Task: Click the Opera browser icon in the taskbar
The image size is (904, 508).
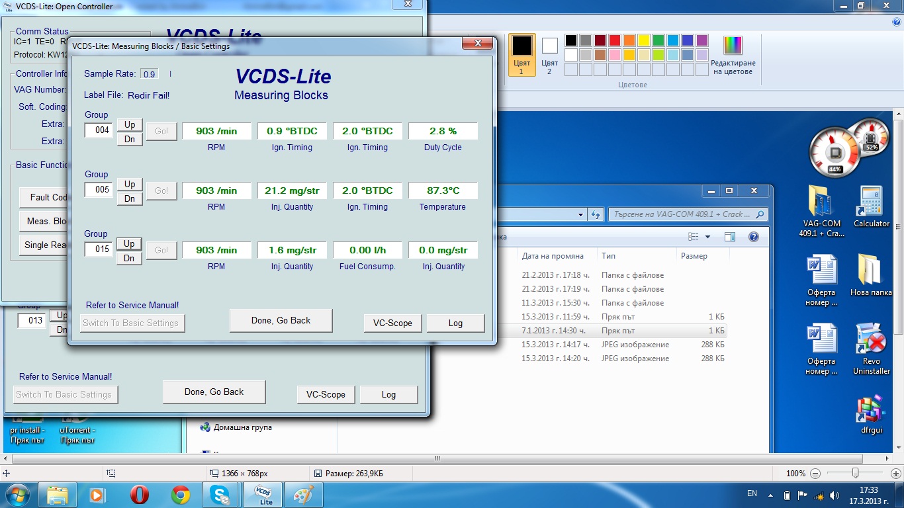Action: 139,495
